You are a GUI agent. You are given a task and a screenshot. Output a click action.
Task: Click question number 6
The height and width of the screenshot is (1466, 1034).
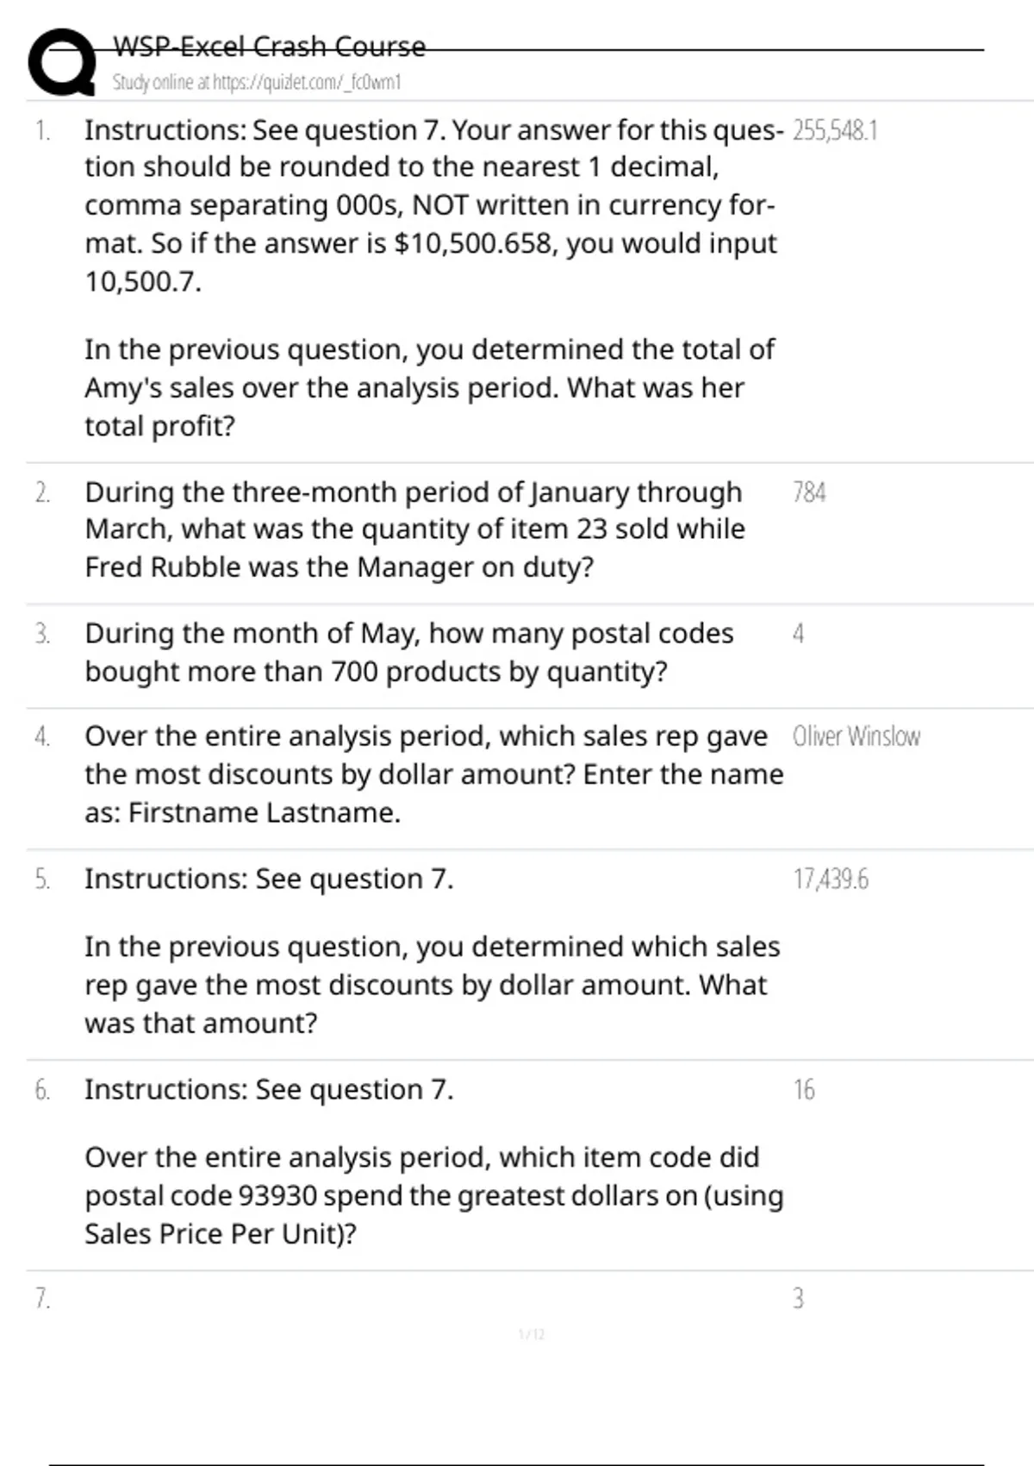point(42,1090)
